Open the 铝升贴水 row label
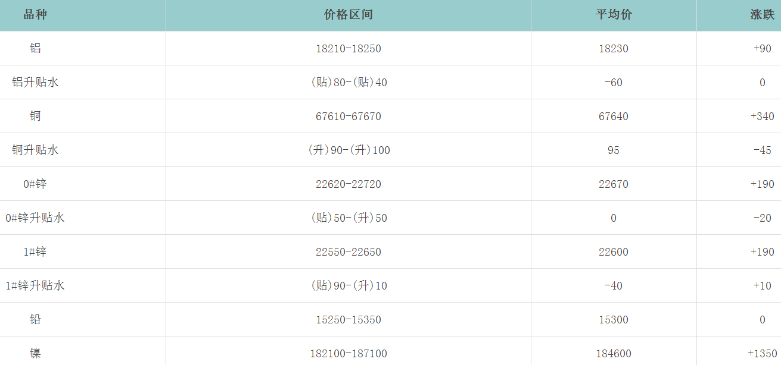Viewport: 781px width, 365px height. 35,82
